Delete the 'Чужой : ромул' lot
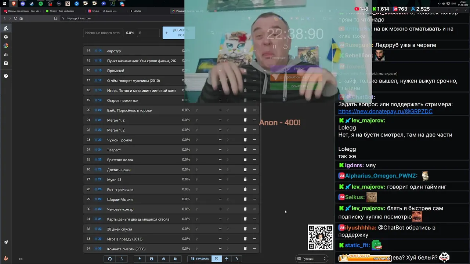 [245, 140]
